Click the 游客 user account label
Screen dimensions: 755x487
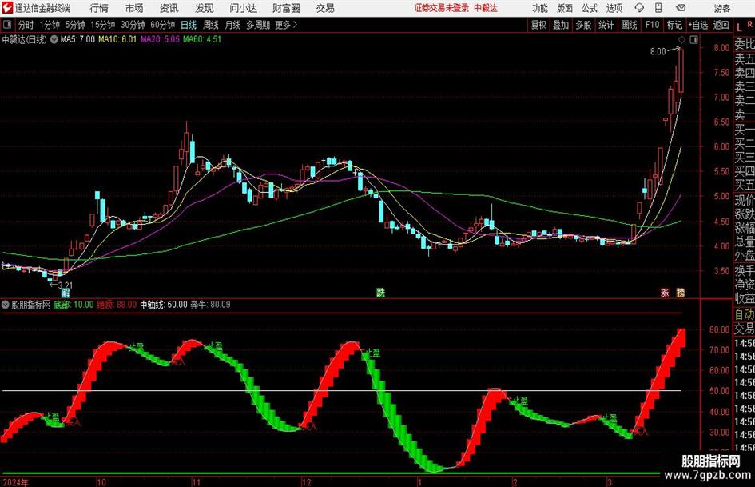click(721, 8)
